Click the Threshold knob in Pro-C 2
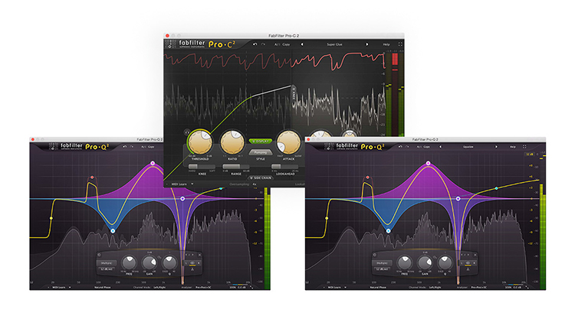 click(x=200, y=142)
